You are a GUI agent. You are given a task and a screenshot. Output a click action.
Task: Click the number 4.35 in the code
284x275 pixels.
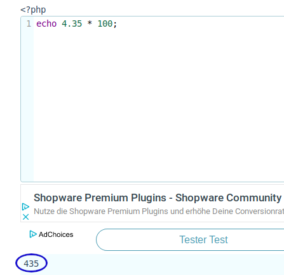pos(72,23)
